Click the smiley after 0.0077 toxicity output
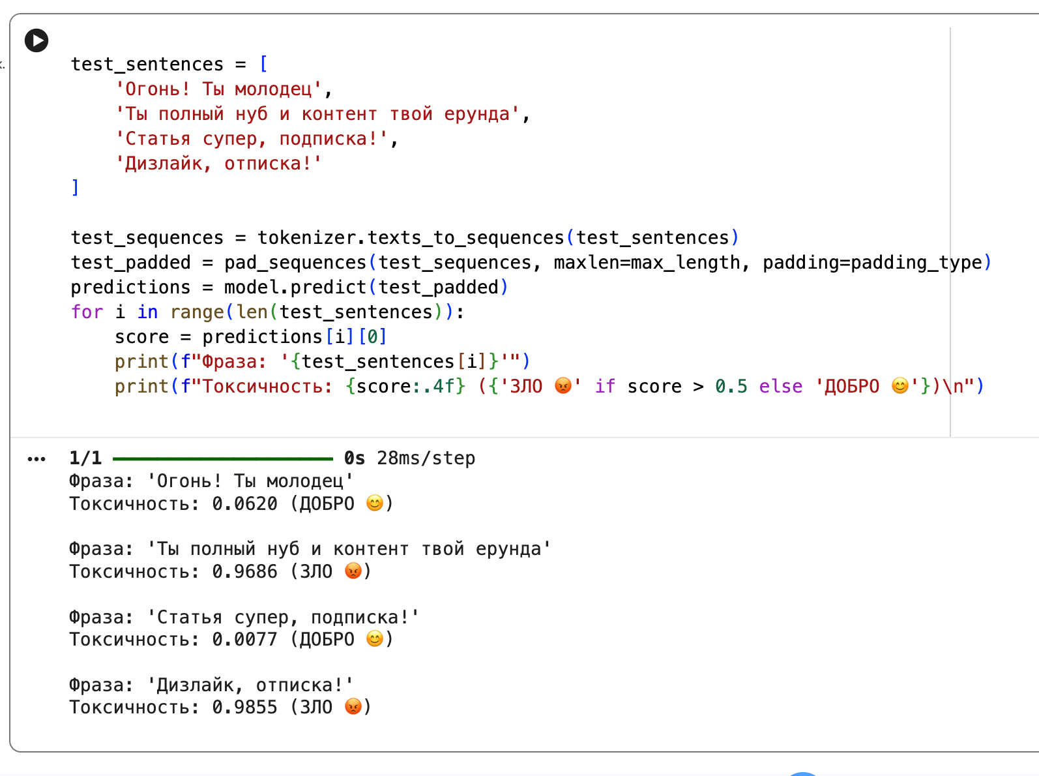1039x776 pixels. (375, 639)
